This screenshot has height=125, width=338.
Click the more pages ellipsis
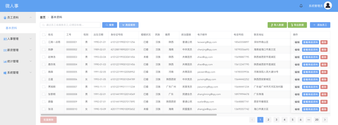(x=309, y=120)
